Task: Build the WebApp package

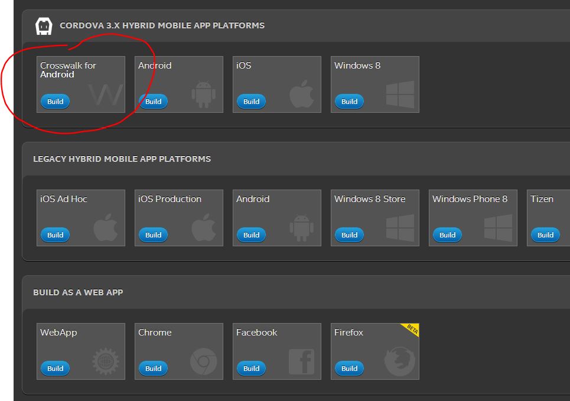Action: coord(56,369)
